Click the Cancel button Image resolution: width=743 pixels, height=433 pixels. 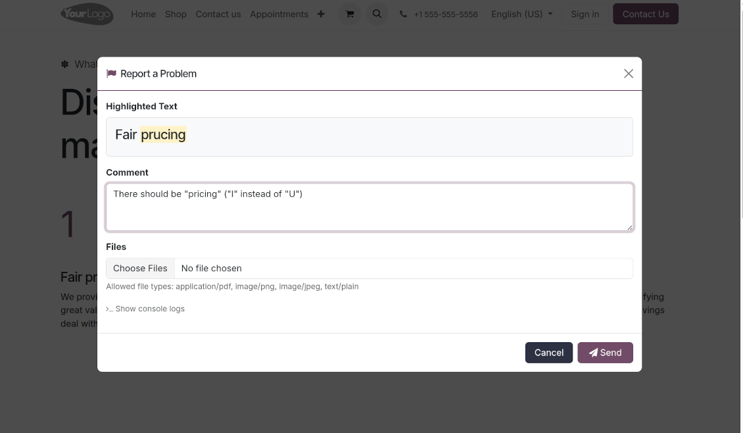pyautogui.click(x=548, y=352)
